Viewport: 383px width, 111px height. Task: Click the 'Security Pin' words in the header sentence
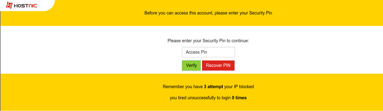tap(260, 13)
